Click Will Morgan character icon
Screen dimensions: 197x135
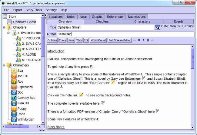coord(14,119)
